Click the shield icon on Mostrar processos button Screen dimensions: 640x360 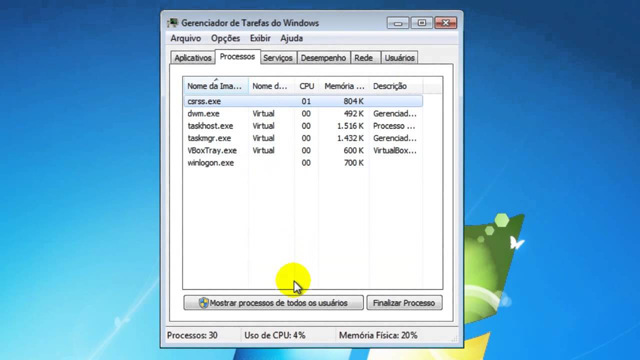(x=203, y=303)
